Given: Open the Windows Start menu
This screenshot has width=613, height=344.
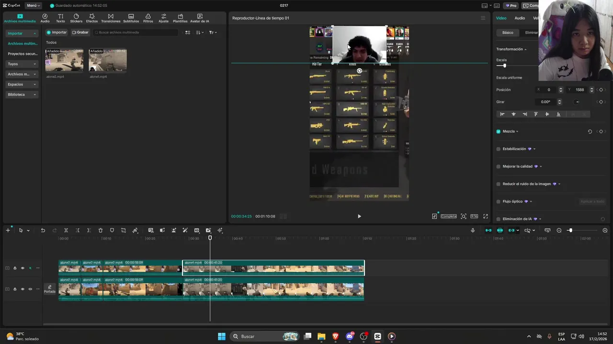Looking at the screenshot, I should click(222, 336).
